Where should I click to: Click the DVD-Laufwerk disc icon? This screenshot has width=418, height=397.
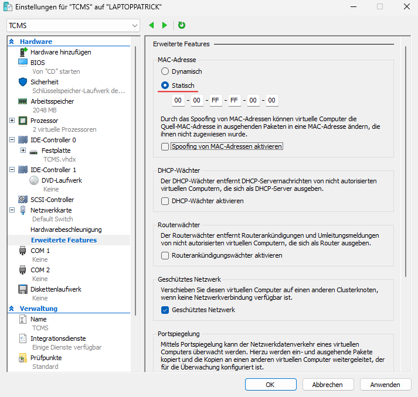pos(34,180)
